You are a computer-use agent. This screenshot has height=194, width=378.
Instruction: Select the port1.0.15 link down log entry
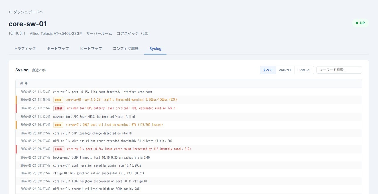189,92
